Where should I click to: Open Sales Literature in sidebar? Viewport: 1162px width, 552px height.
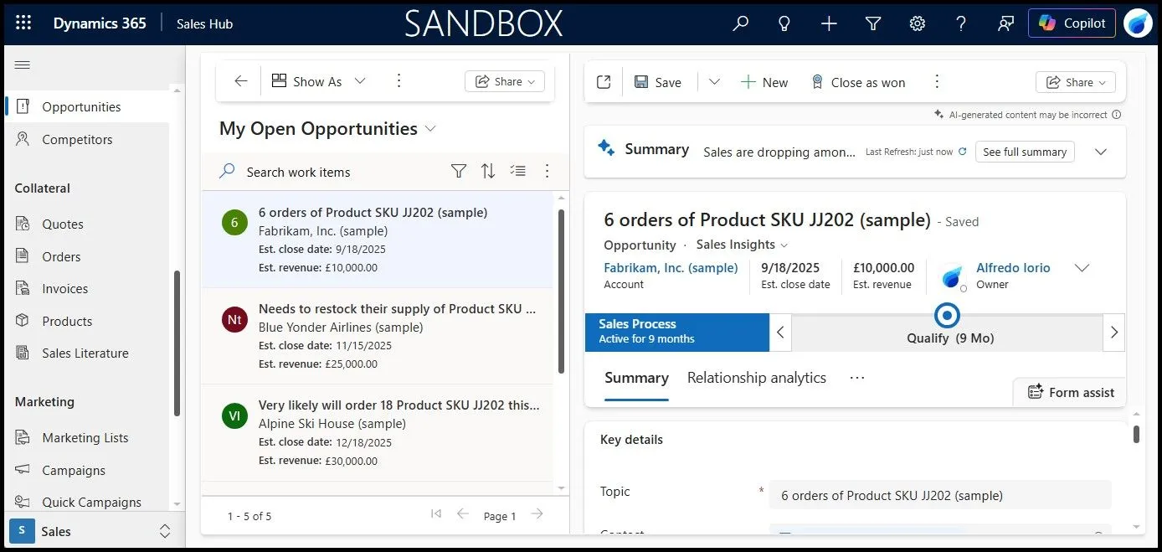[87, 353]
